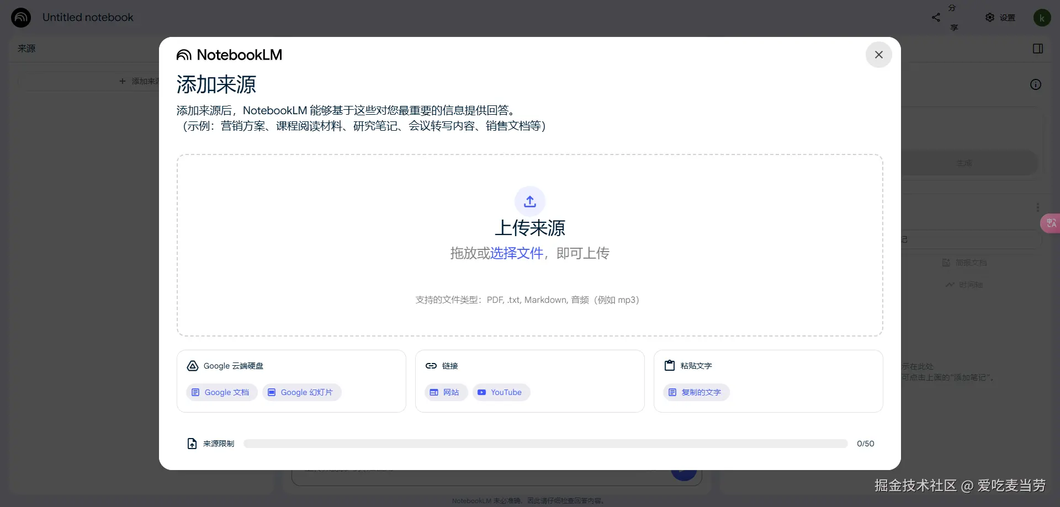This screenshot has width=1060, height=507.
Task: Paste 复制的文字 as a source
Action: click(x=696, y=392)
